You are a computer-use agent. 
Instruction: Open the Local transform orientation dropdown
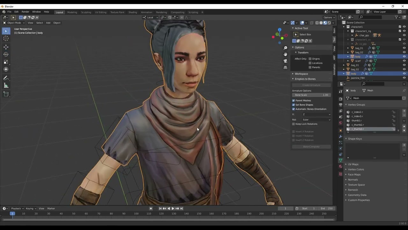(151, 17)
